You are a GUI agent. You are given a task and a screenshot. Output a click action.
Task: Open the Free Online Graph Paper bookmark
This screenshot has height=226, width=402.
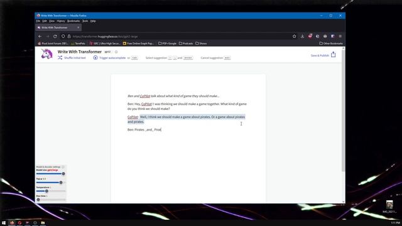(138, 43)
